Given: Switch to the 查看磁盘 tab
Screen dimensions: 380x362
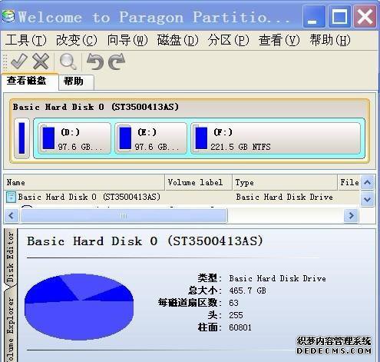Looking at the screenshot, I should point(30,81).
